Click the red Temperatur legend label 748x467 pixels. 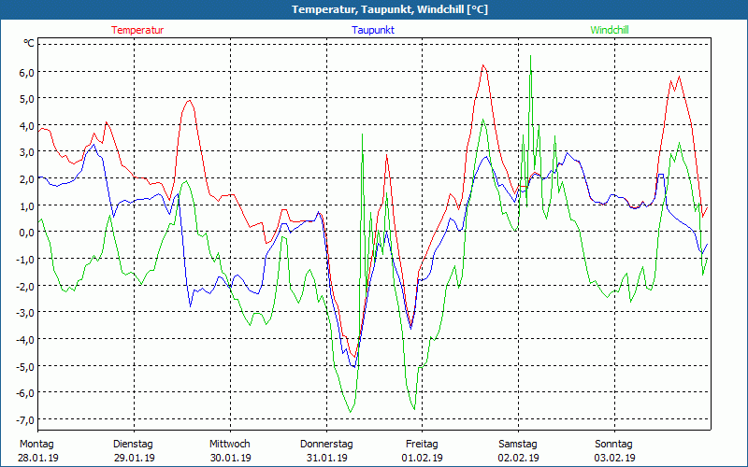click(137, 30)
